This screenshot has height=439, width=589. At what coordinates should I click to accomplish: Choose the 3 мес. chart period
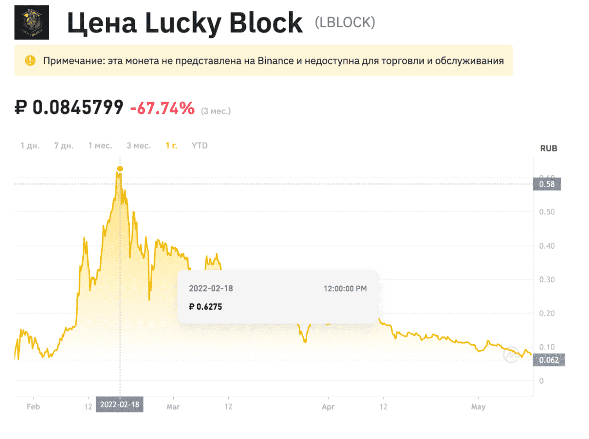point(139,146)
